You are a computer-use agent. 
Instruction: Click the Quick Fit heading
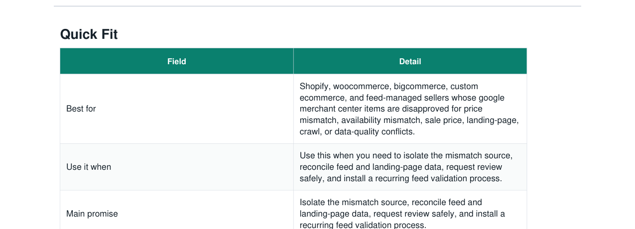click(89, 34)
